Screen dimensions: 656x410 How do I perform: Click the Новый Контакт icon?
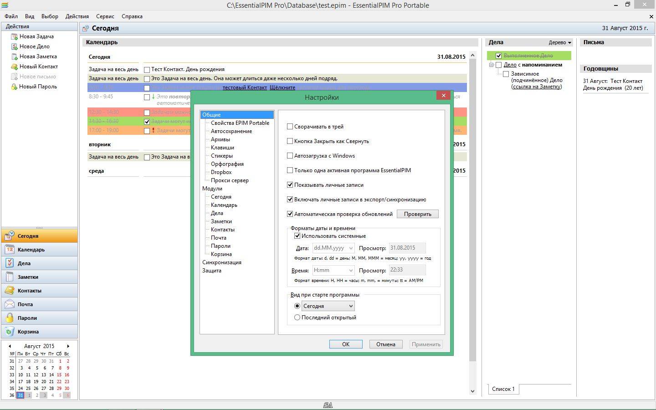(14, 67)
